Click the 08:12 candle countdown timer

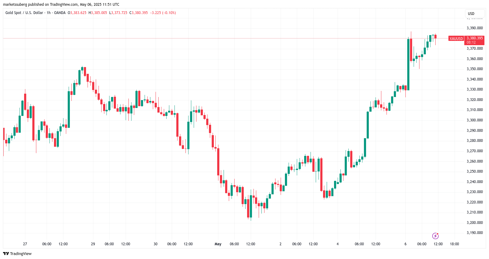point(471,42)
